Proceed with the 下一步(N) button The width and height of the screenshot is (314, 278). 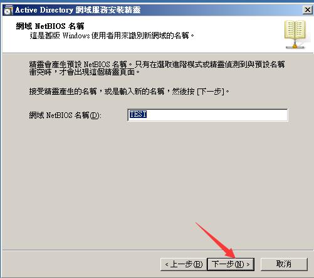(231, 264)
